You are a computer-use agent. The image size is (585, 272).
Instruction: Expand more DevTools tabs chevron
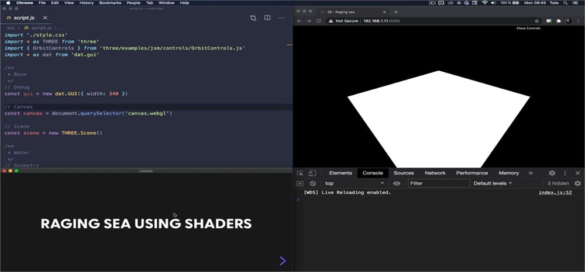531,173
